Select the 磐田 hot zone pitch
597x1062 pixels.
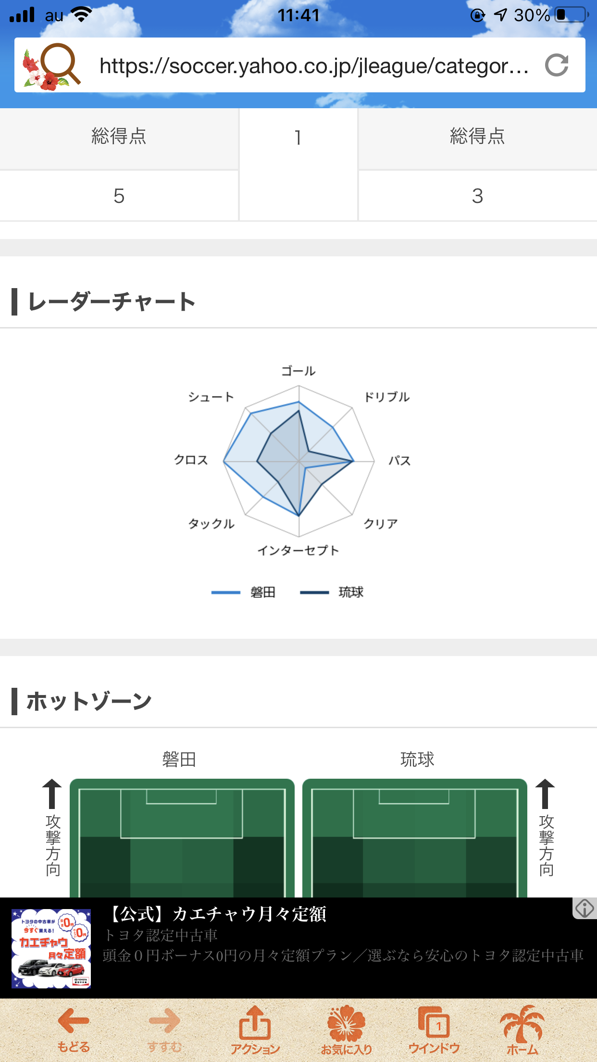[182, 838]
